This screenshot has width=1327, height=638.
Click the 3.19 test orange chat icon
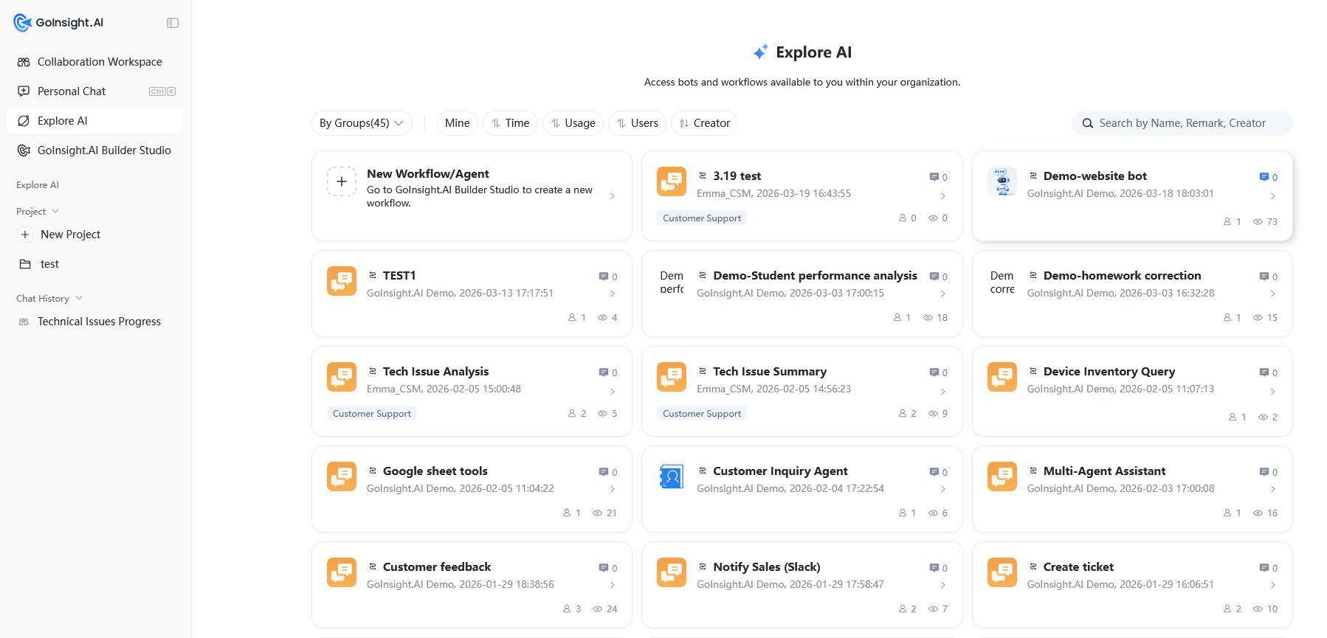click(x=672, y=181)
